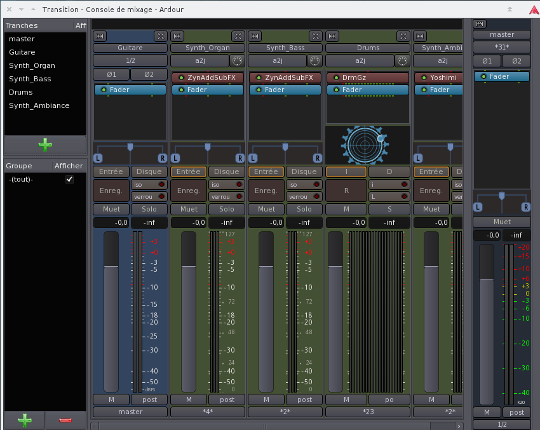Image resolution: width=540 pixels, height=430 pixels.
Task: Open the 1/2 input dropdown on Guitare
Action: click(x=130, y=61)
